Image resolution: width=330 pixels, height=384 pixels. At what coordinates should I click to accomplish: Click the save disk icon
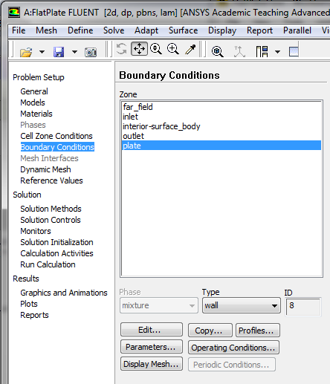(x=59, y=52)
